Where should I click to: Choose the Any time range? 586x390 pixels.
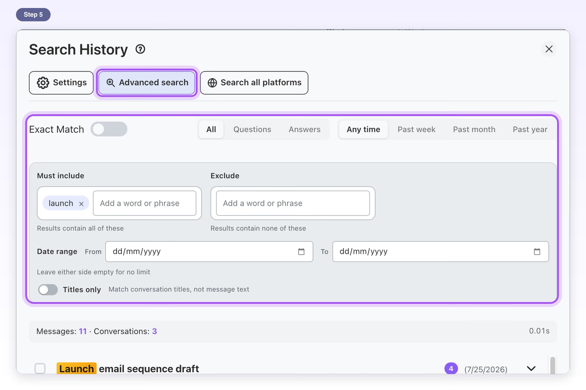click(363, 129)
